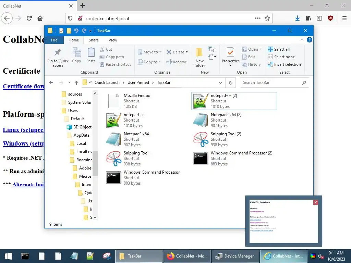Open the File menu in Explorer
This screenshot has width=351, height=263.
[x=54, y=40]
